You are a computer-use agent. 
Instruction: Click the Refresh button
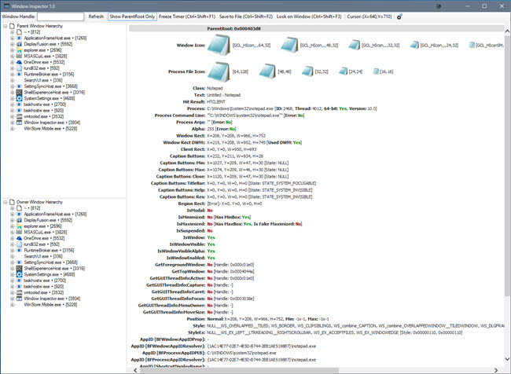pyautogui.click(x=96, y=16)
